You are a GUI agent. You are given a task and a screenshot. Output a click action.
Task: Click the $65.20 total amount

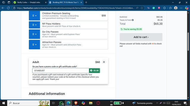(x=158, y=24)
